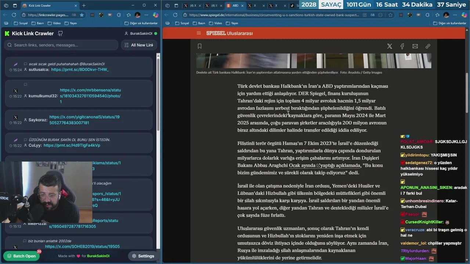Image resolution: width=470 pixels, height=264 pixels.
Task: Open BurakSakinOl footer credit link
Action: coord(98,256)
